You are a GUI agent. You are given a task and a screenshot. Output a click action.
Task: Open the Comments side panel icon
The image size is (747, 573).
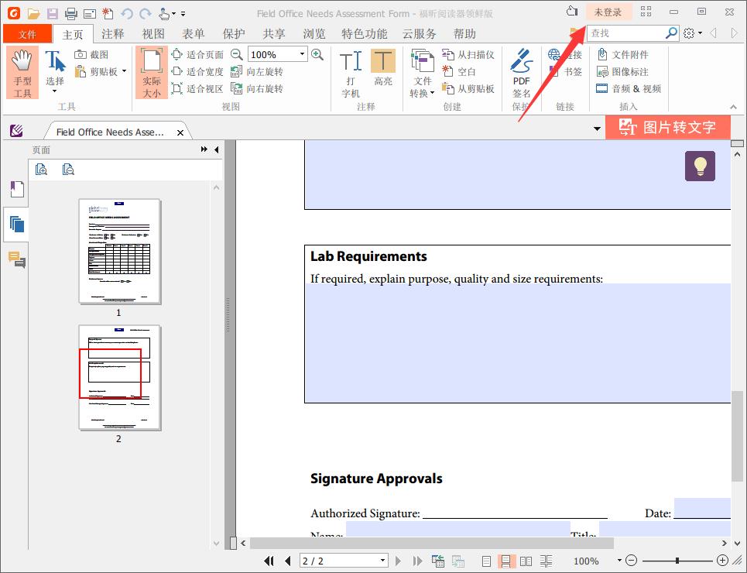click(16, 259)
